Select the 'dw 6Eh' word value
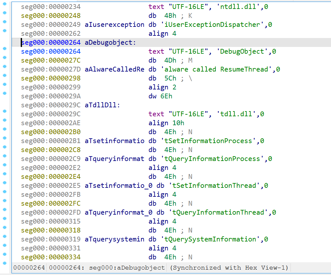 [161, 96]
